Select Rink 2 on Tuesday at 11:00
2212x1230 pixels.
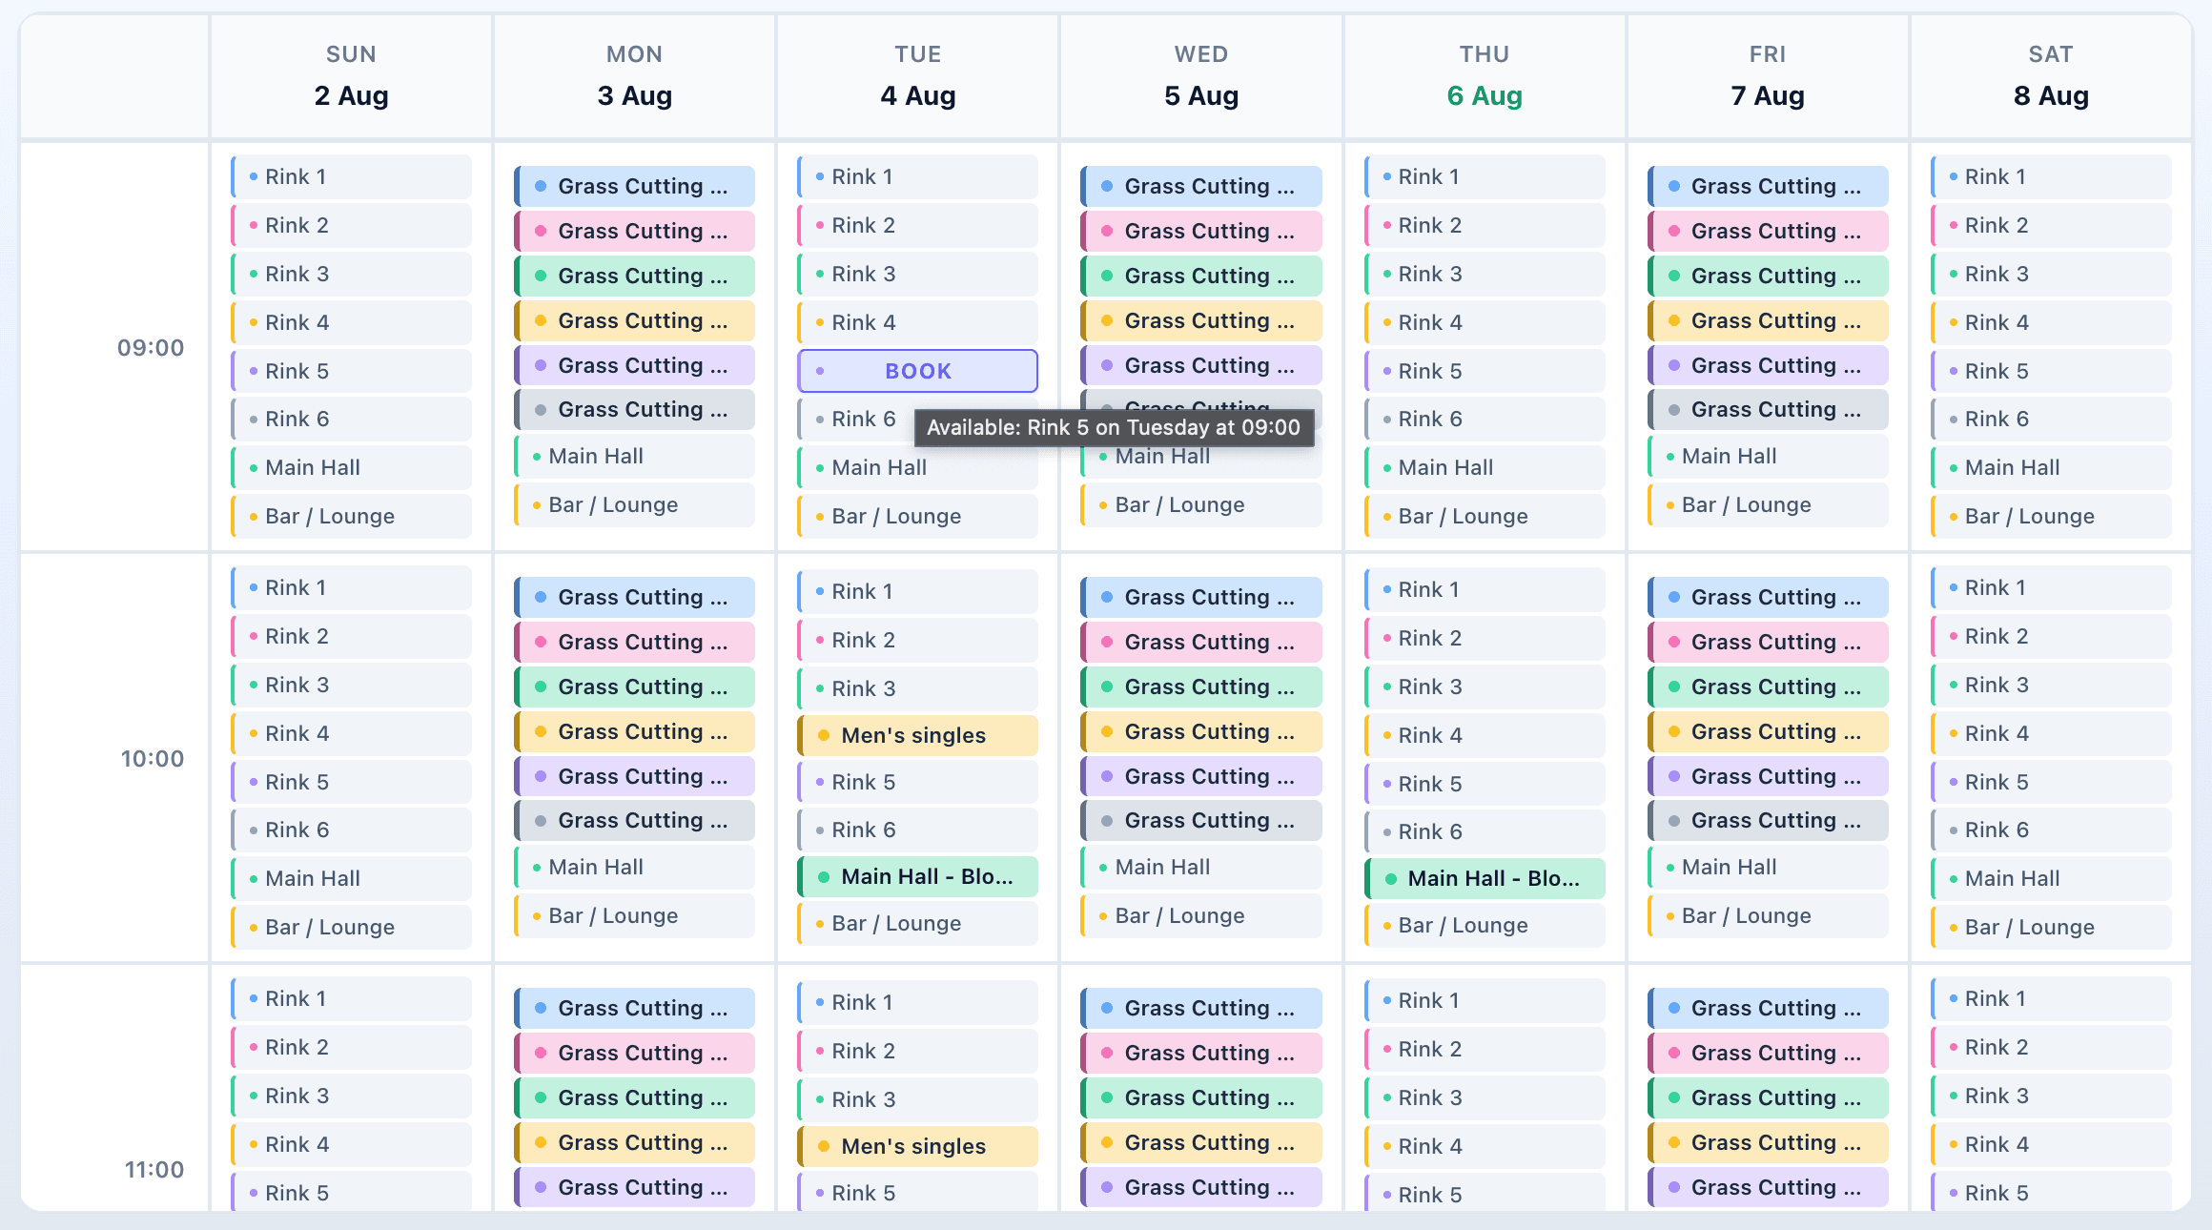(x=917, y=1051)
